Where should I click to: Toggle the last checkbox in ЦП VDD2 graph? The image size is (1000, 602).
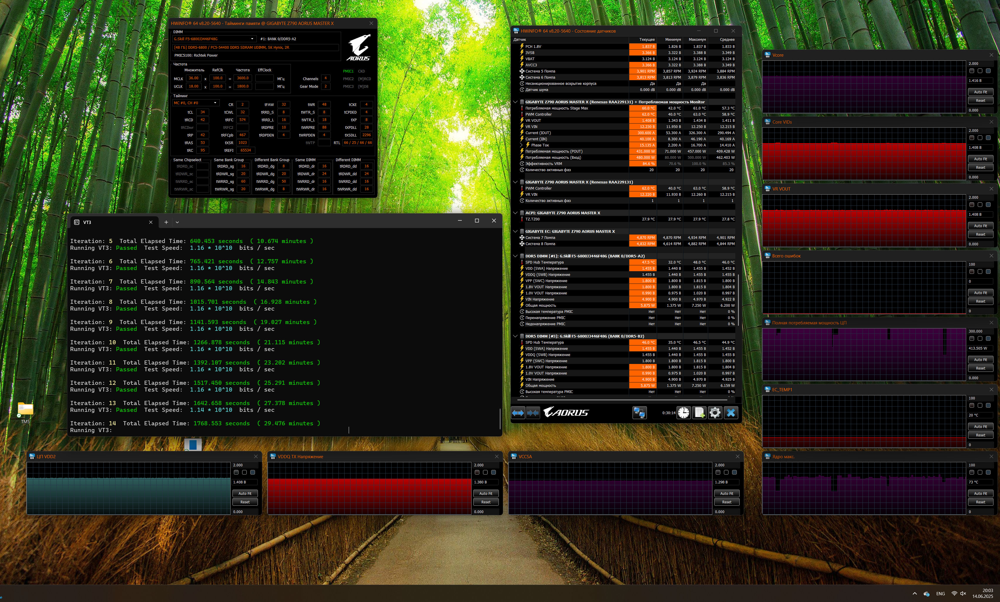252,472
